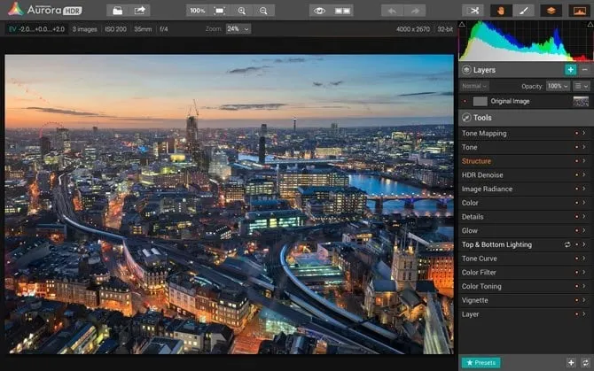Toggle the Tone Mapping enable dot
Screen dimensions: 594x371
coord(576,134)
